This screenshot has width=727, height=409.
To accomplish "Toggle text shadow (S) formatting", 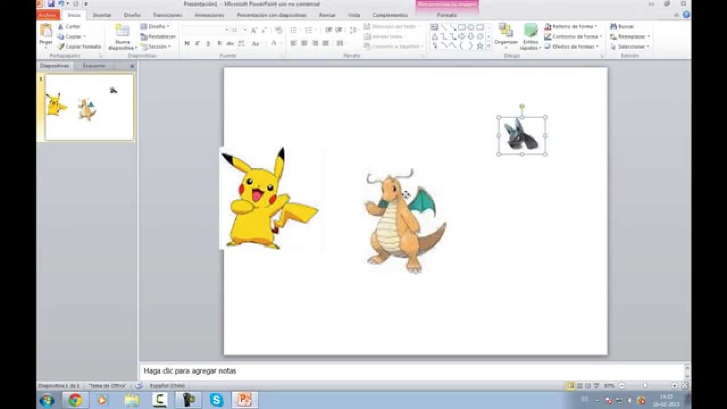I will click(219, 43).
